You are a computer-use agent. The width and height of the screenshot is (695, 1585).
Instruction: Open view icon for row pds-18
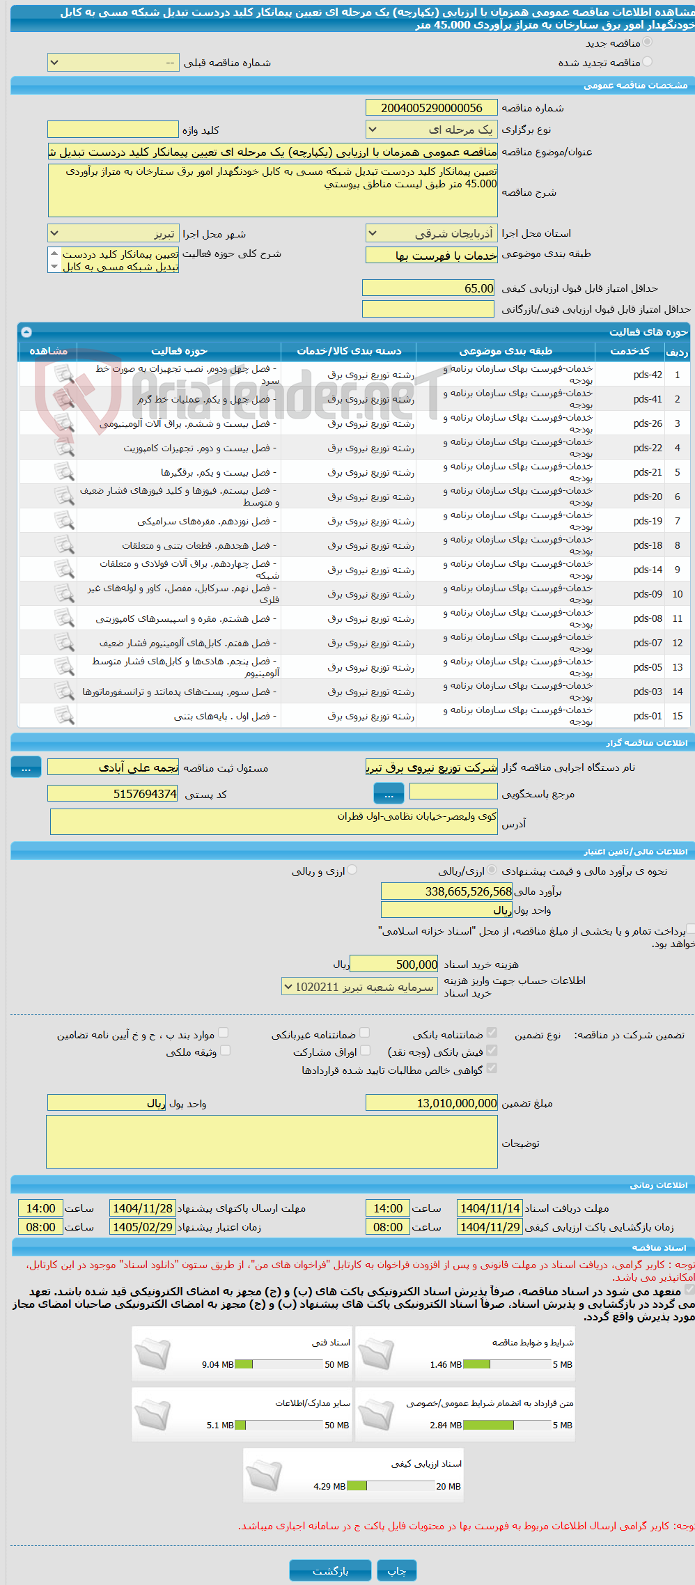[64, 545]
